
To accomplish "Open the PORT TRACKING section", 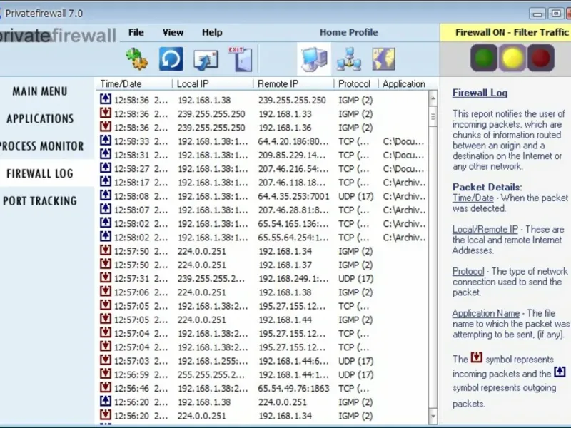I will coord(40,200).
